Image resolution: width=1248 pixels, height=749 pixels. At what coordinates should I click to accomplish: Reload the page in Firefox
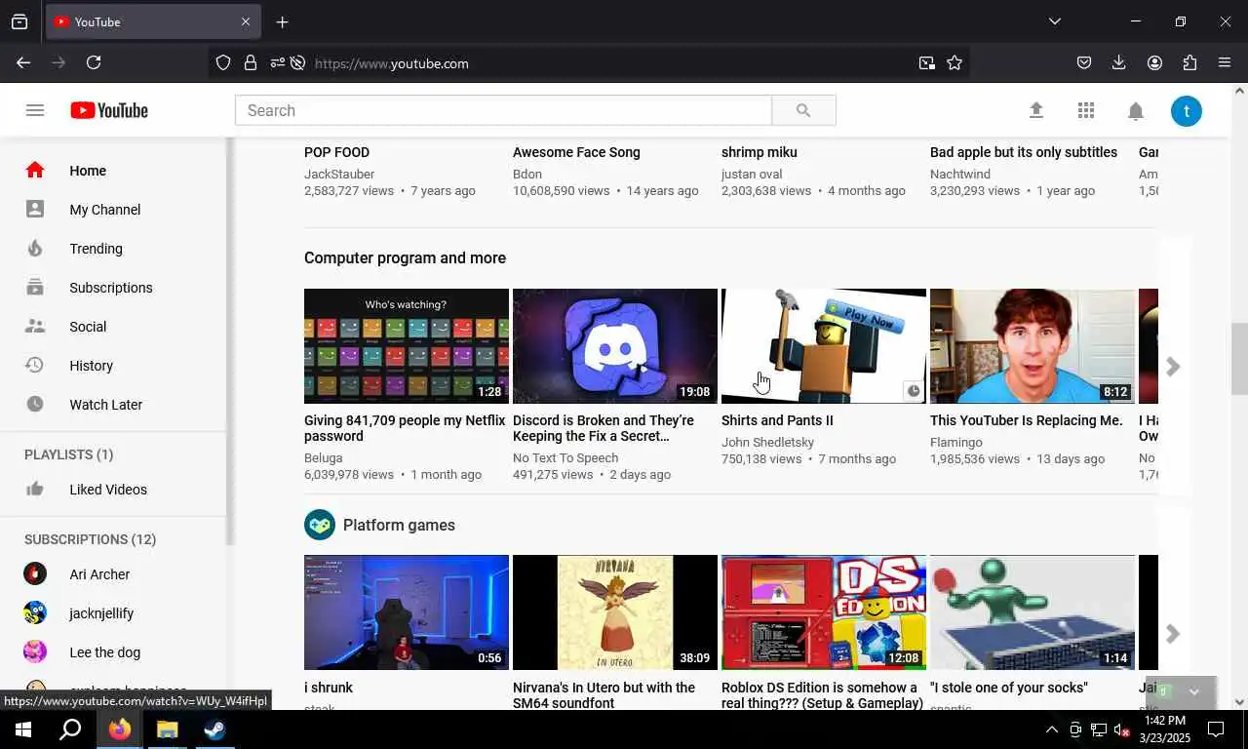click(94, 62)
